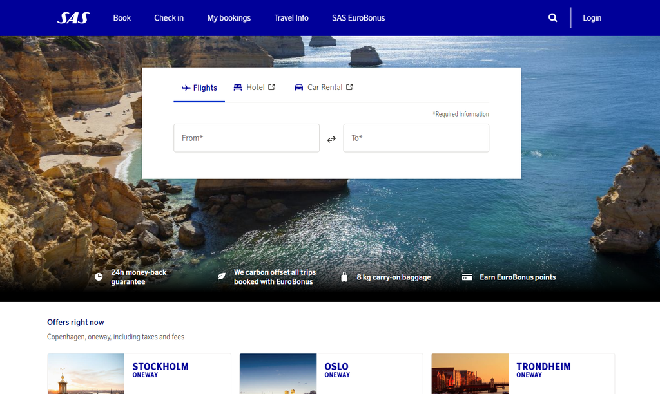The height and width of the screenshot is (394, 660).
Task: Click the EuroBonus card icon
Action: [x=467, y=277]
